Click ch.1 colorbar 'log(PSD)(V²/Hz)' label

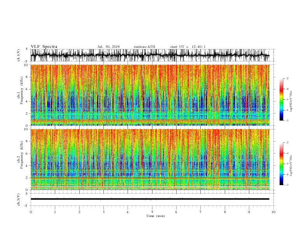point(291,101)
